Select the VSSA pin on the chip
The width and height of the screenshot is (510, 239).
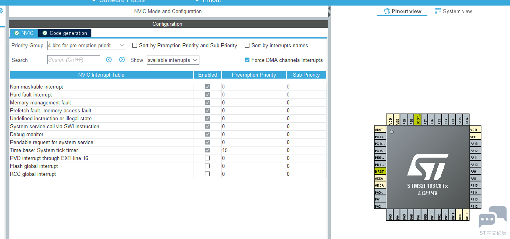pyautogui.click(x=380, y=178)
